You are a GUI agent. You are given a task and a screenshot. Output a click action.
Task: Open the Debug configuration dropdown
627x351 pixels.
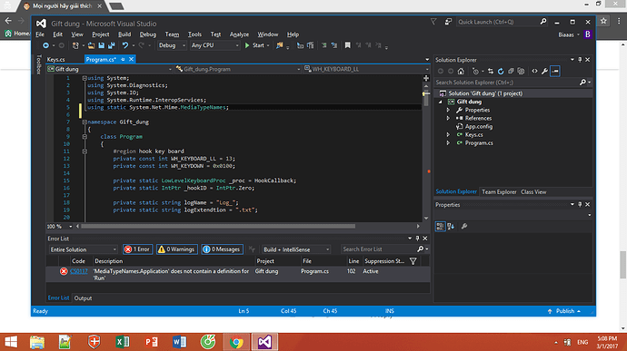point(172,45)
